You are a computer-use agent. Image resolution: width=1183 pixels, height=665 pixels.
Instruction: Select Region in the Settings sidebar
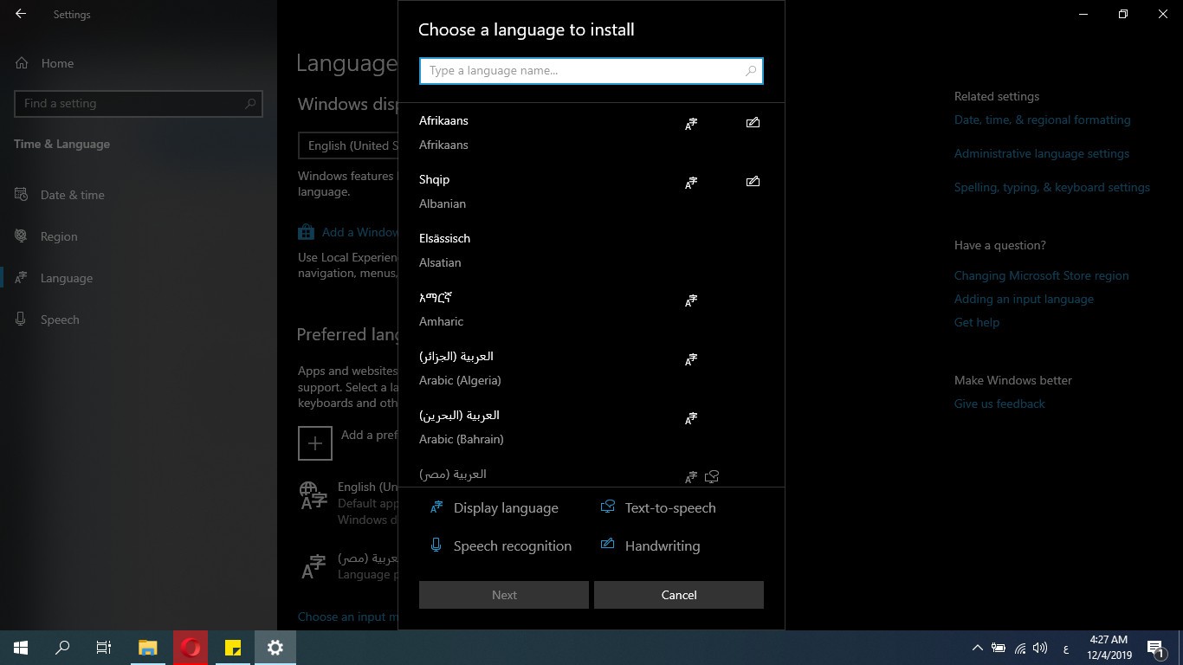(x=139, y=236)
